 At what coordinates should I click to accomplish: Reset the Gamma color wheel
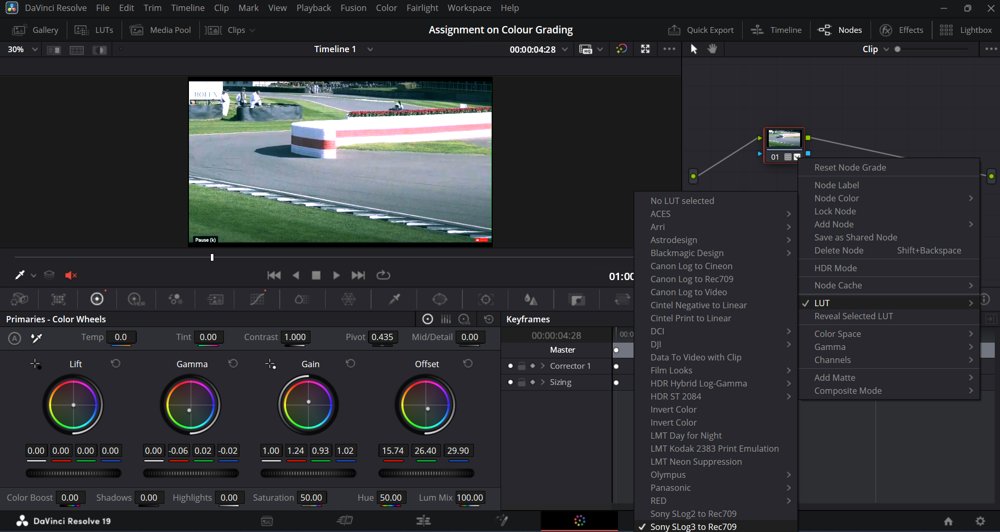pyautogui.click(x=233, y=363)
